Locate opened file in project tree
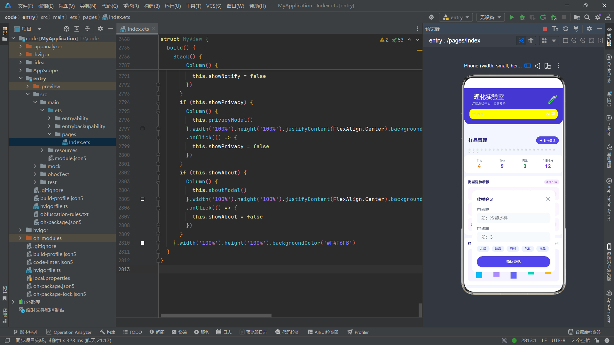This screenshot has height=345, width=614. [x=66, y=29]
